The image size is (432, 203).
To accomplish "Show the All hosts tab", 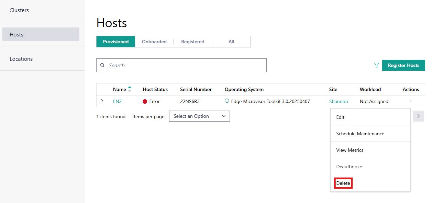I will [231, 42].
